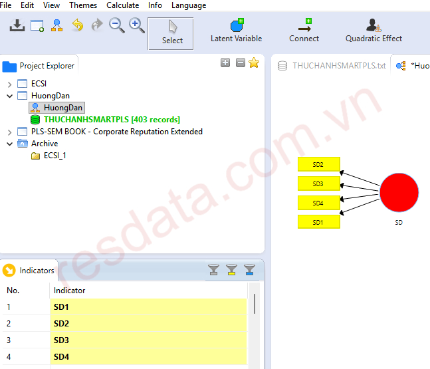Click the Redo arrow icon
The image size is (430, 369).
click(x=97, y=26)
